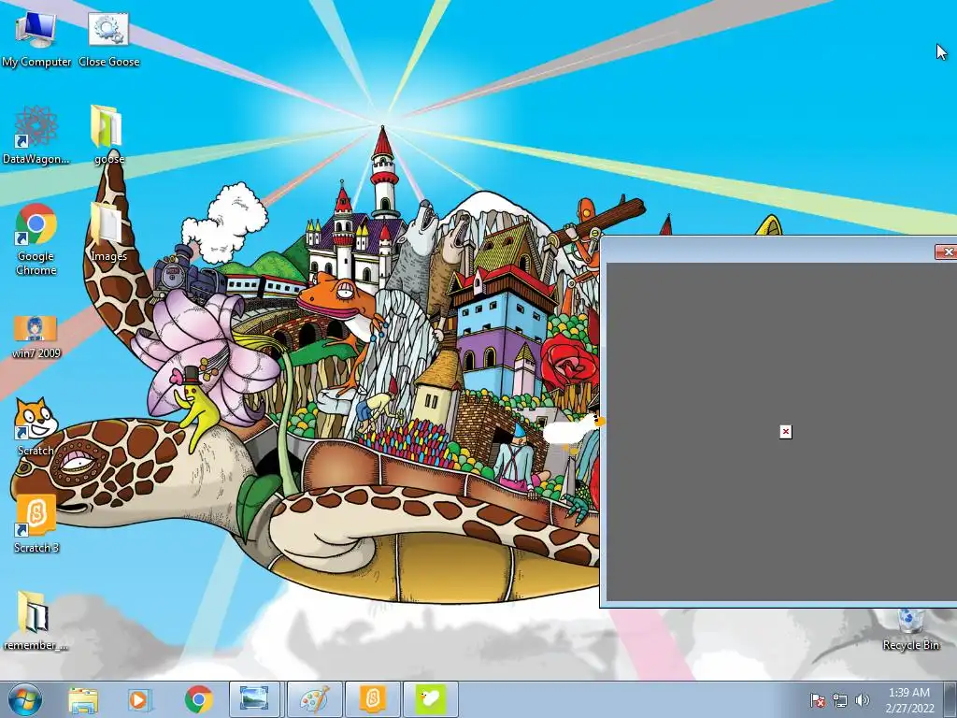Select the Scratch cat desktop shortcut
Image resolution: width=957 pixels, height=718 pixels.
pos(36,426)
